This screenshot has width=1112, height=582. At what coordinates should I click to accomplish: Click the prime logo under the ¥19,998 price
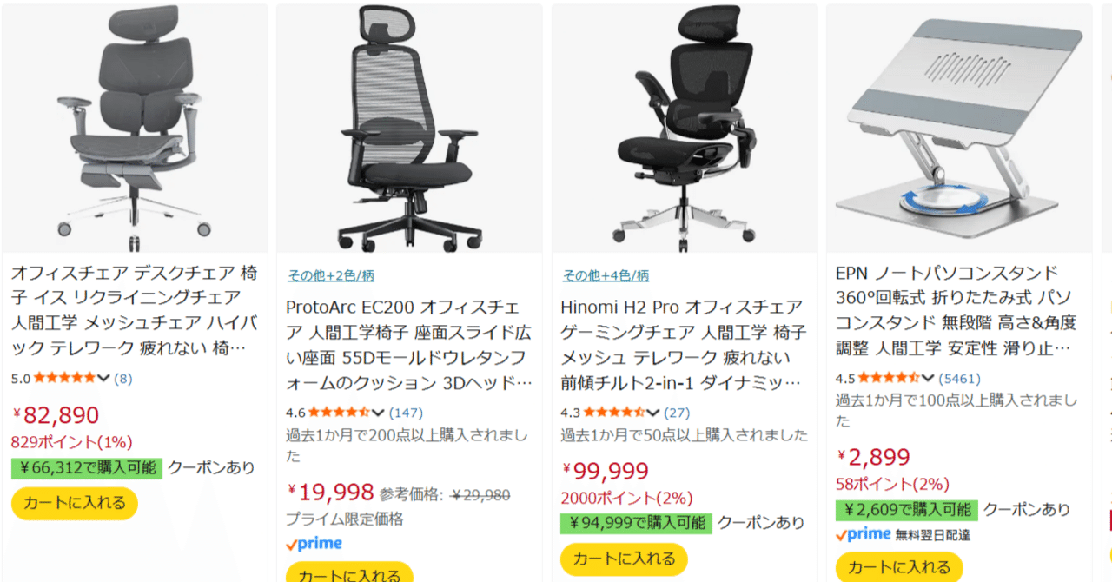click(314, 544)
